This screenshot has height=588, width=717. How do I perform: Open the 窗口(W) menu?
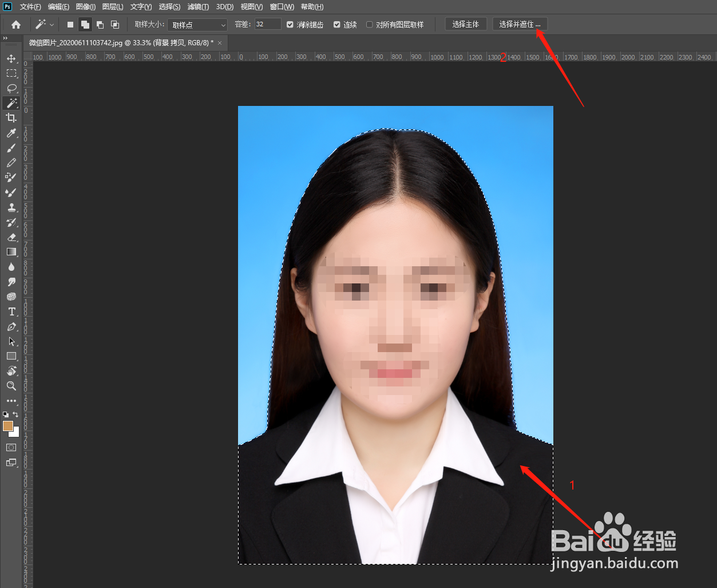(282, 7)
